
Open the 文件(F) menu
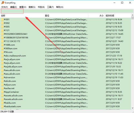tap(5, 7)
